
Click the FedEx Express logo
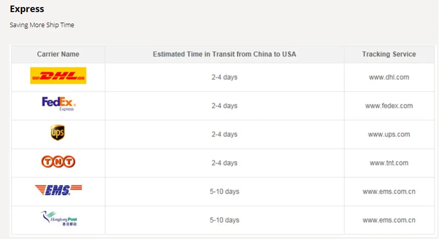(58, 104)
